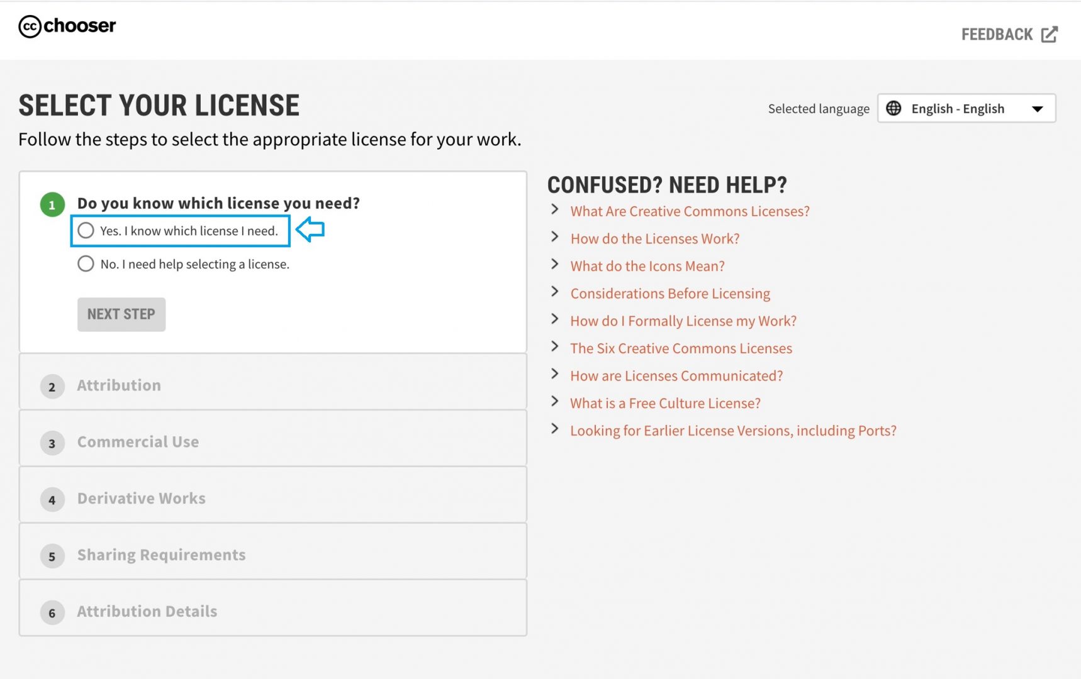The image size is (1081, 679).
Task: Click the numbered circle for step 2 Attribution
Action: click(x=52, y=387)
